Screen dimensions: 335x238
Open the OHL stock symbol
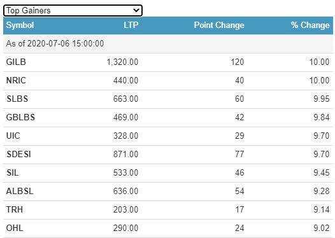click(x=15, y=228)
